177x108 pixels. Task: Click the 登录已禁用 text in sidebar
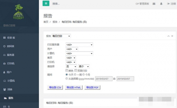9,25
